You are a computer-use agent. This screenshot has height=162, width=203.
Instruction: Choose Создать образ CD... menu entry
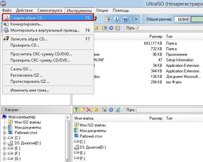[x=48, y=18]
